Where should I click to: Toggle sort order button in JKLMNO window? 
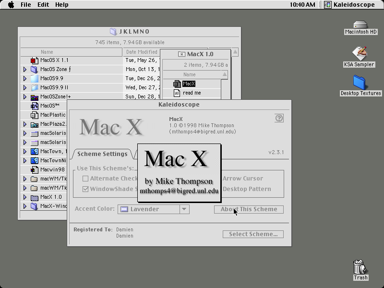pos(235,52)
